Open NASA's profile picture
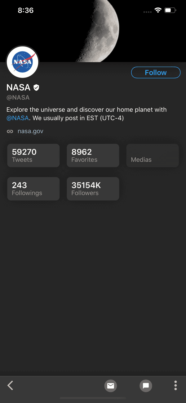186x403 pixels. click(x=22, y=62)
